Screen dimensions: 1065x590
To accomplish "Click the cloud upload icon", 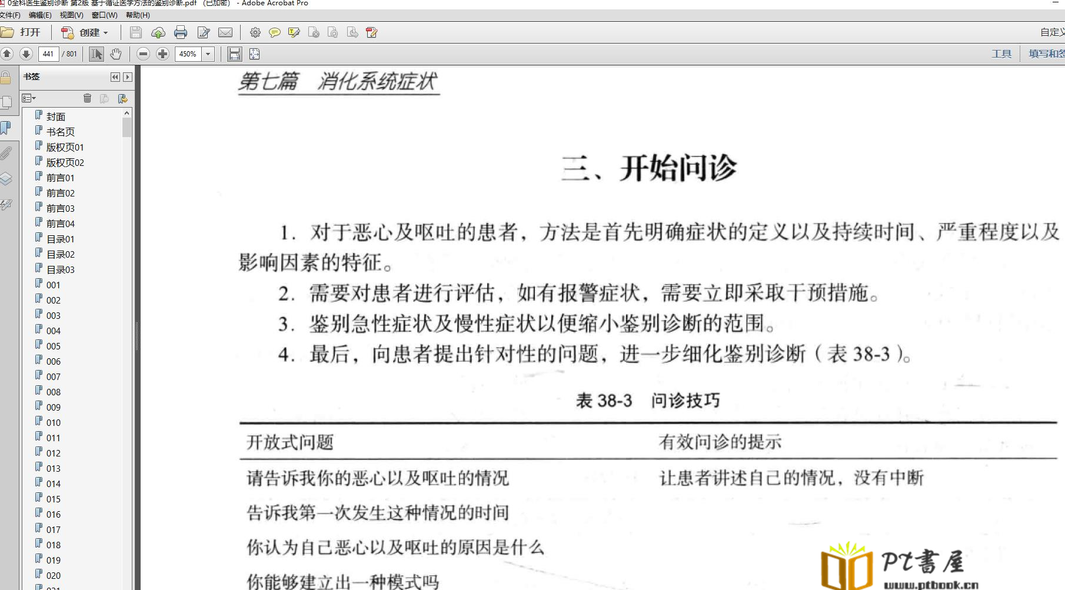I will coord(158,32).
